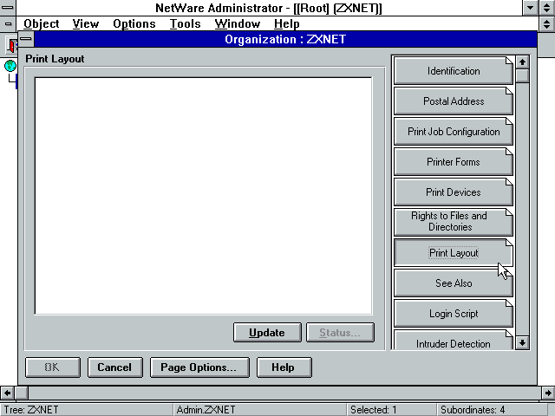This screenshot has height=416, width=555.
Task: Open the Print Devices page
Action: click(454, 192)
